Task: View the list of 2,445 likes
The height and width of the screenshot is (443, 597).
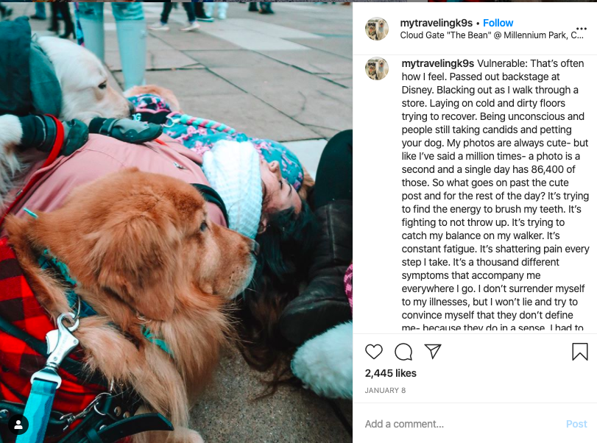Action: pyautogui.click(x=390, y=373)
